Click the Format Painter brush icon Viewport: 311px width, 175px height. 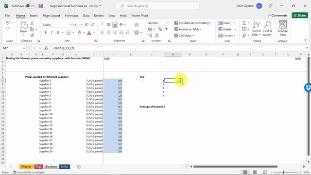pos(32,35)
